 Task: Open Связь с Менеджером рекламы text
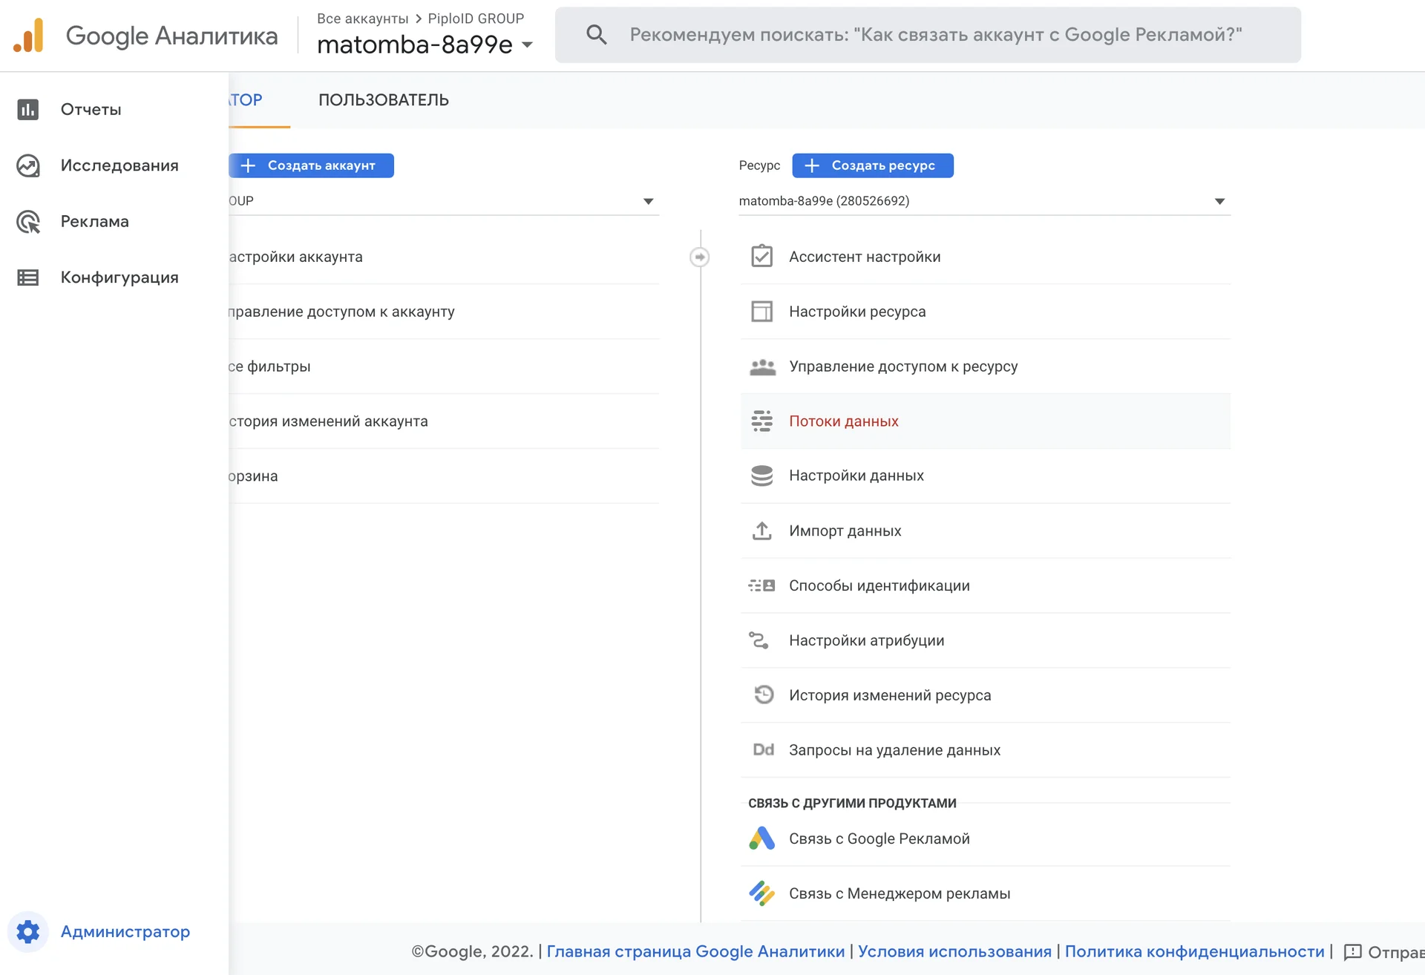tap(900, 893)
